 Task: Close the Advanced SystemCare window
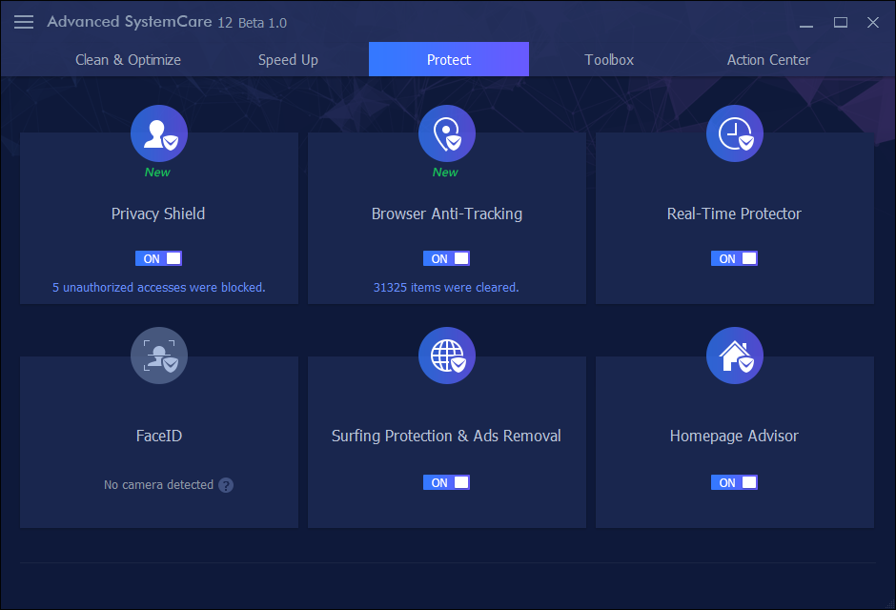click(x=872, y=22)
